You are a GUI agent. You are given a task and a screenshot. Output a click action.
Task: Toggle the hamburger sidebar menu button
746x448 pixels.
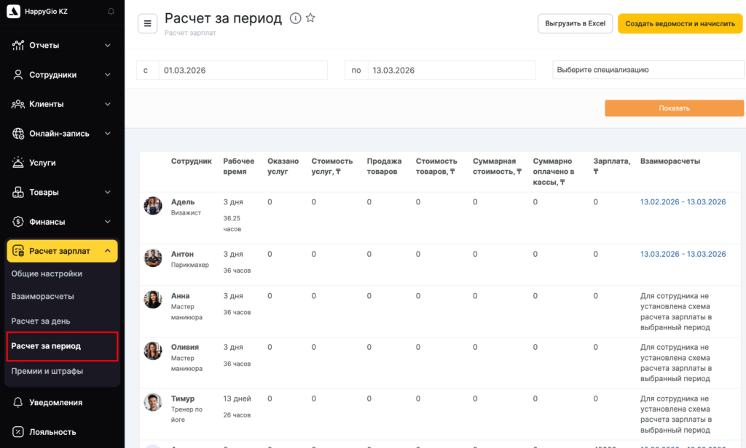(x=147, y=23)
